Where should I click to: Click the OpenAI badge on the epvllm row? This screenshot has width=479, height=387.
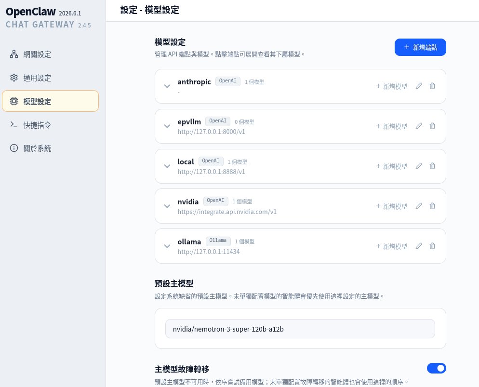(218, 121)
